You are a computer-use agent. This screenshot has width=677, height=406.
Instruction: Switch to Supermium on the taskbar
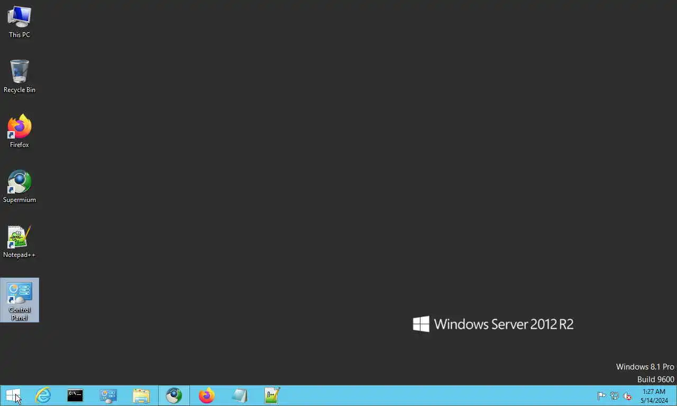tap(174, 395)
